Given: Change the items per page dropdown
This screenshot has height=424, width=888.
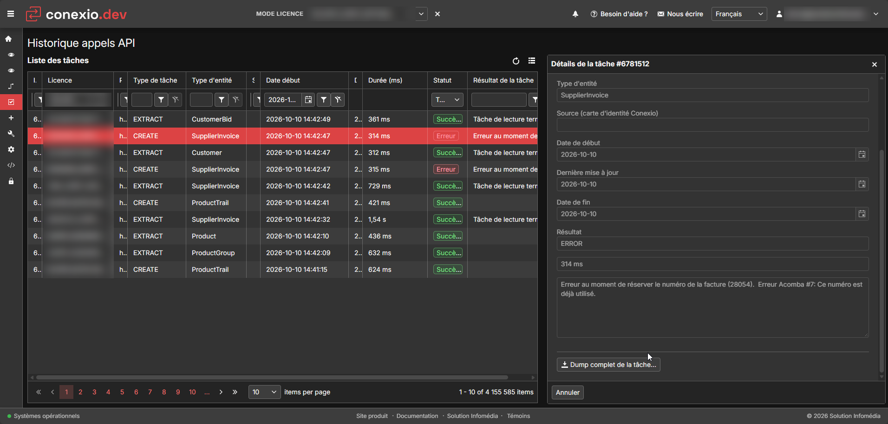Looking at the screenshot, I should (x=264, y=392).
